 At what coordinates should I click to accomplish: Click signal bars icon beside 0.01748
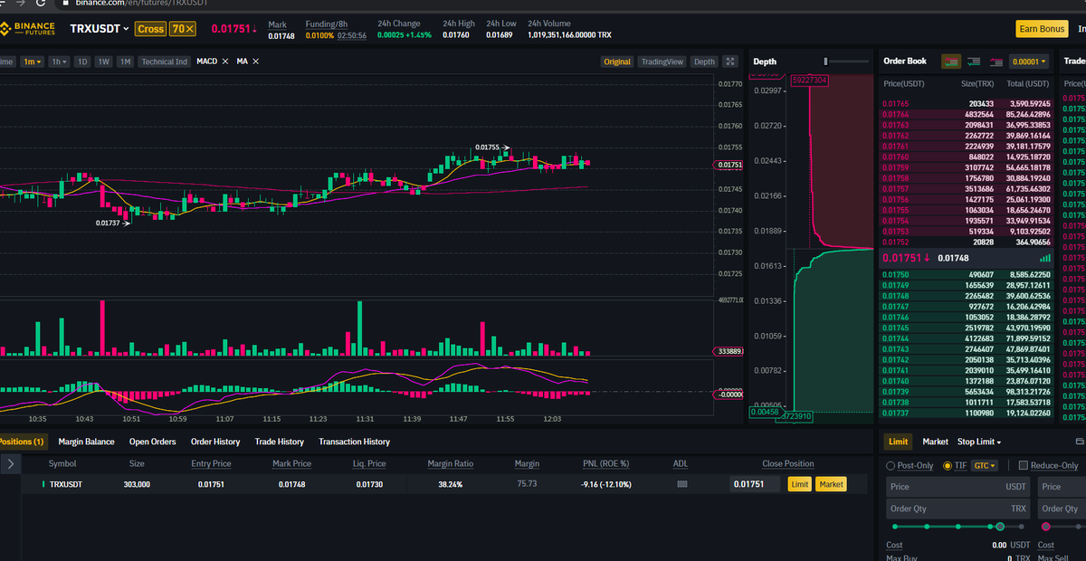(1045, 258)
